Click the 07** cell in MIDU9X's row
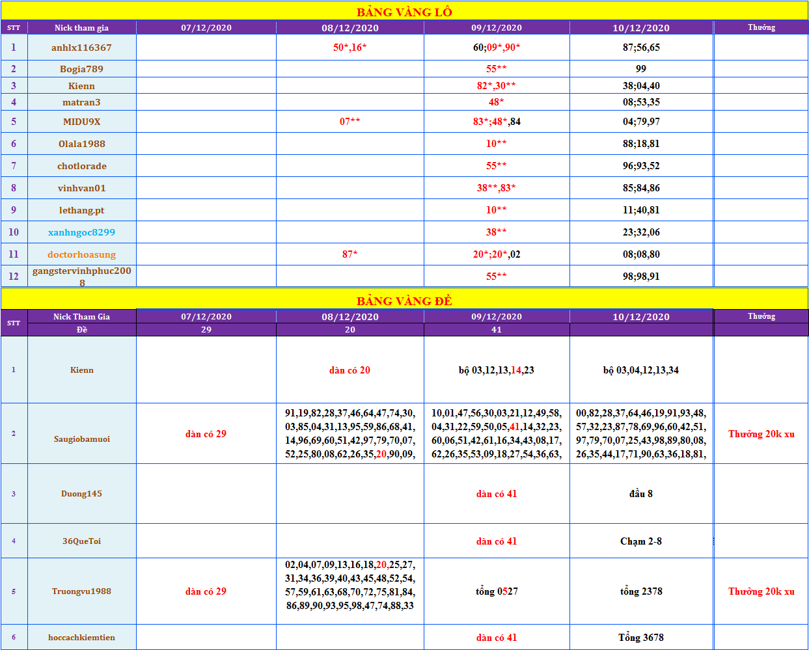 350,122
